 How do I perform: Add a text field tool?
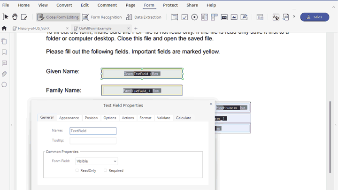(175, 17)
